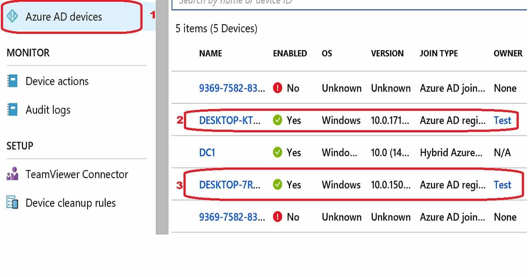The width and height of the screenshot is (528, 277).
Task: Click the 10.0 (14 version cell for DC1
Action: tap(391, 153)
